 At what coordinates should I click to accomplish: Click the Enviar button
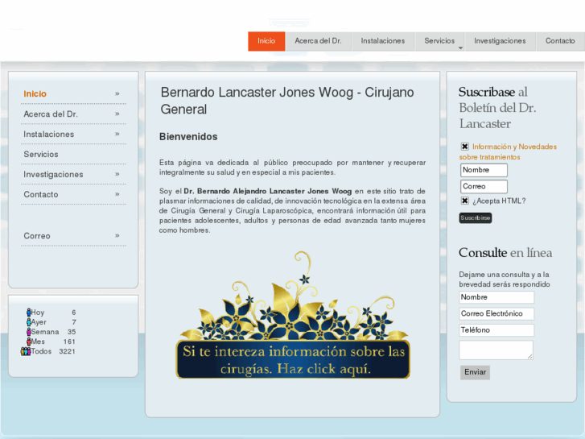pos(475,372)
